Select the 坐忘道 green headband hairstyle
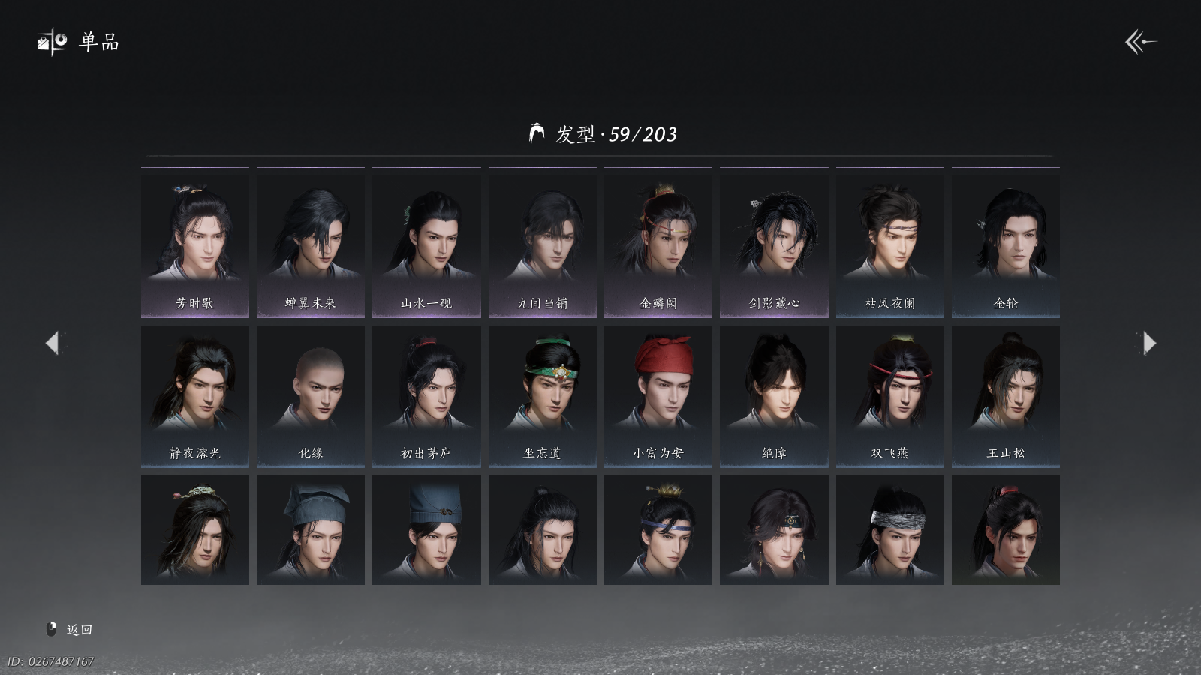The height and width of the screenshot is (675, 1201). 543,397
